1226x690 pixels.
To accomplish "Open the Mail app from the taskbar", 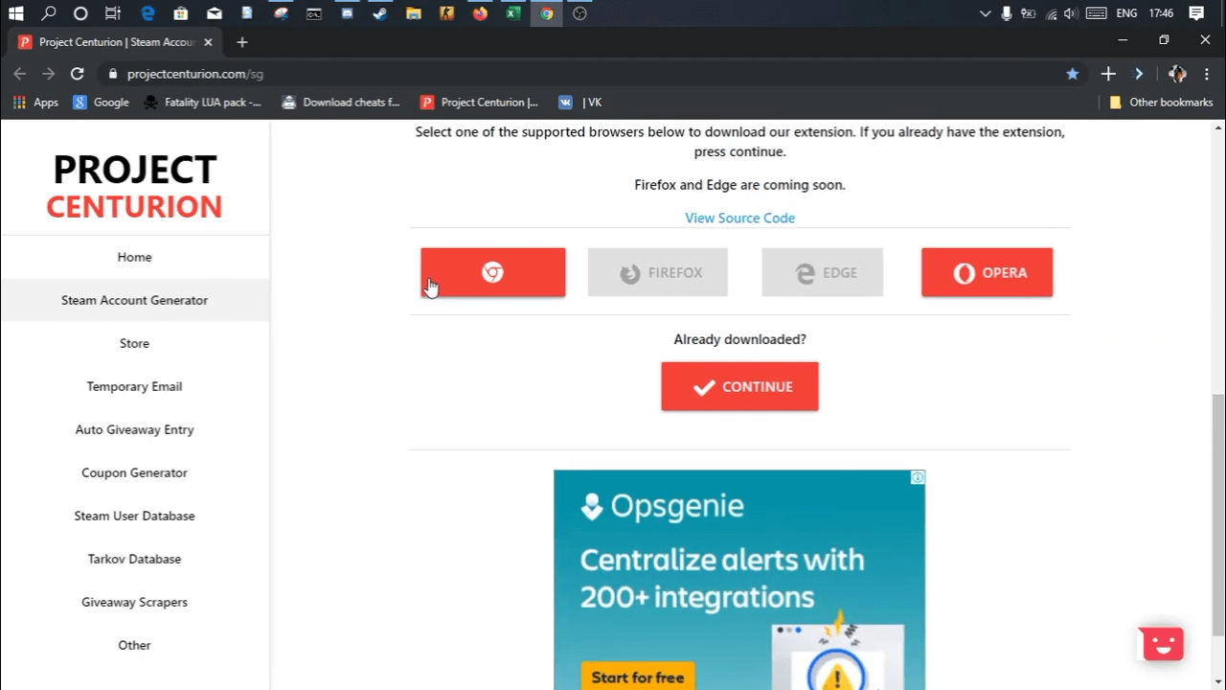I will pos(215,13).
